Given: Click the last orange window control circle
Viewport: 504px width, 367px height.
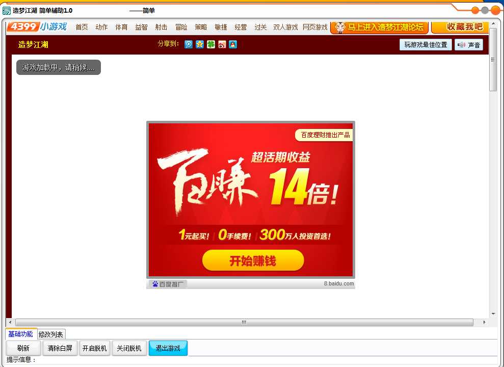Looking at the screenshot, I should click(x=495, y=10).
